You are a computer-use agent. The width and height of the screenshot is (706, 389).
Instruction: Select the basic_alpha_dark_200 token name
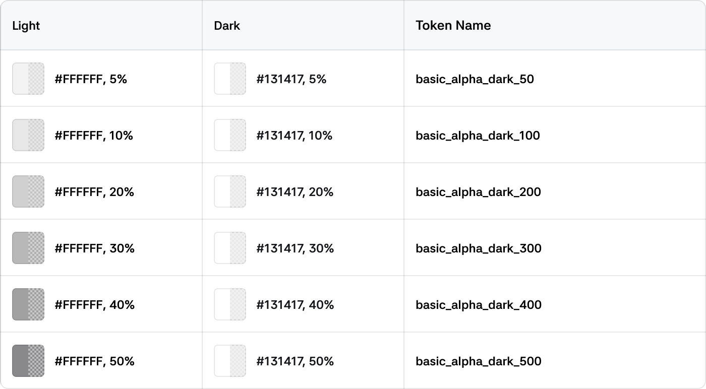(x=478, y=192)
